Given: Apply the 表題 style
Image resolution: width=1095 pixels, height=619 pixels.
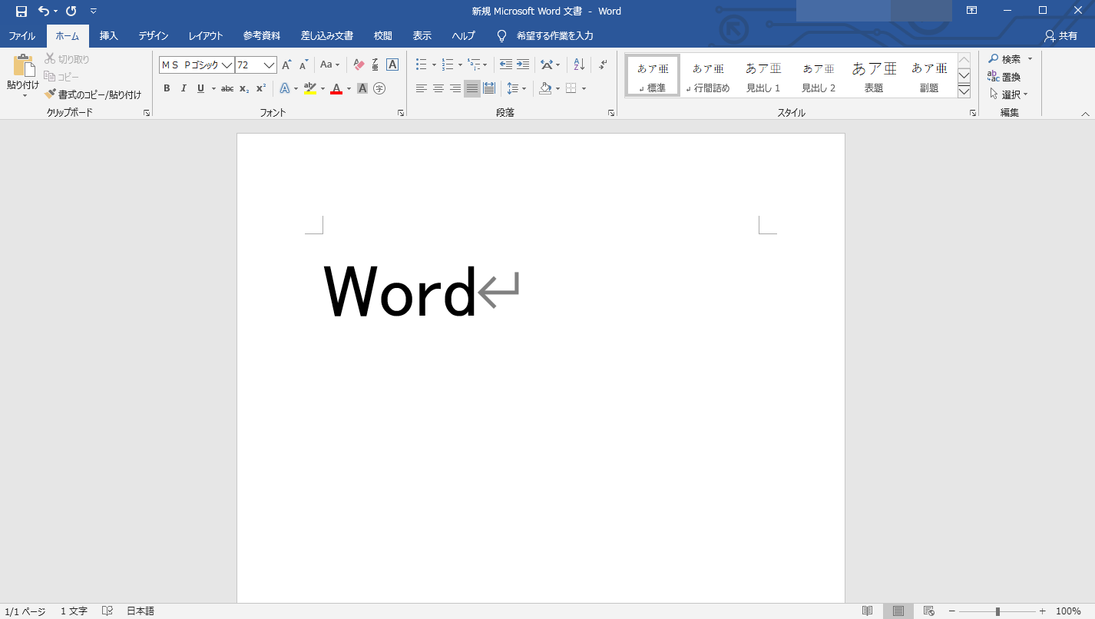Looking at the screenshot, I should pos(874,75).
